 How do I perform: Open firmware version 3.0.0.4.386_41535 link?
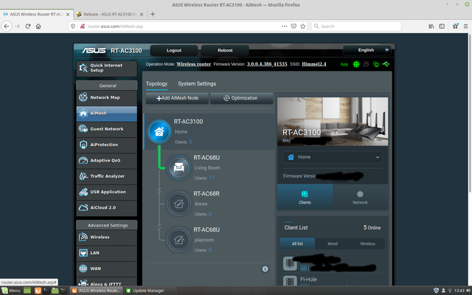tap(267, 64)
